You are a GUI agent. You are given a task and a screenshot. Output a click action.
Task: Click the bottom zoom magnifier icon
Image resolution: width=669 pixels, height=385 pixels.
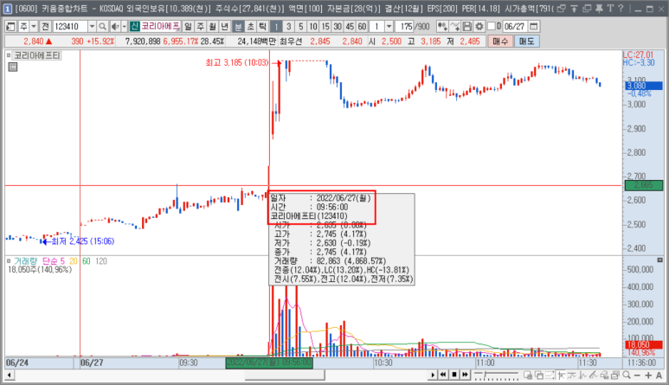click(626, 375)
